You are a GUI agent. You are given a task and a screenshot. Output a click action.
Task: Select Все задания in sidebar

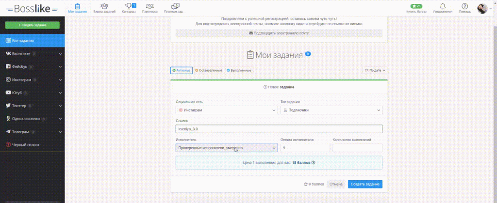pyautogui.click(x=33, y=41)
